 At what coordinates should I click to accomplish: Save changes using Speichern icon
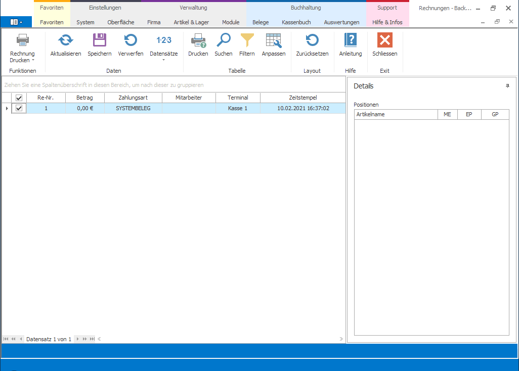[99, 40]
